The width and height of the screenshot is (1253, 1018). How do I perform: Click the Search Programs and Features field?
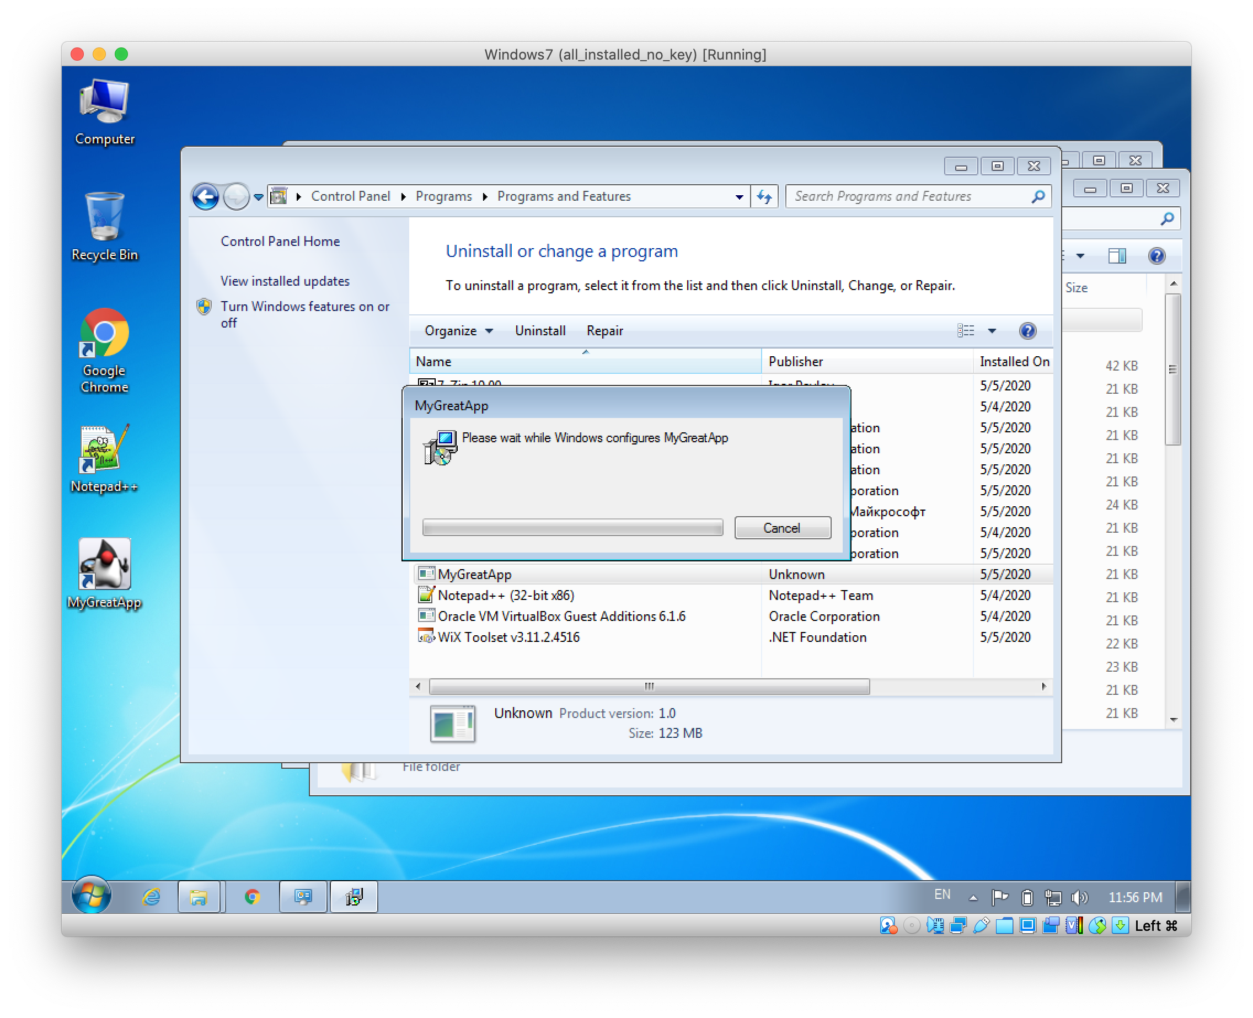[909, 196]
